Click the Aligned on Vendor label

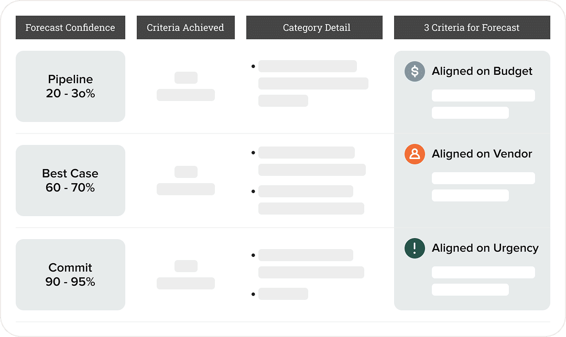pyautogui.click(x=482, y=154)
